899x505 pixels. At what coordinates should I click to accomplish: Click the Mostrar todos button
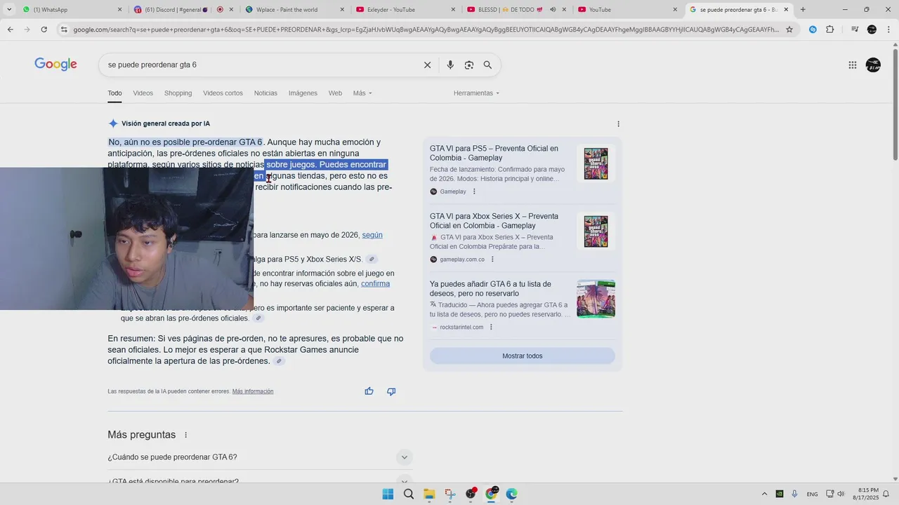[523, 356]
